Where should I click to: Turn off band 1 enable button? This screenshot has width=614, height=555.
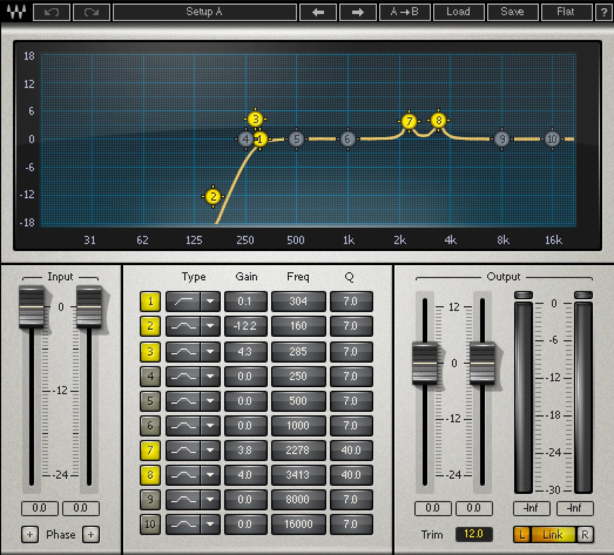point(150,302)
